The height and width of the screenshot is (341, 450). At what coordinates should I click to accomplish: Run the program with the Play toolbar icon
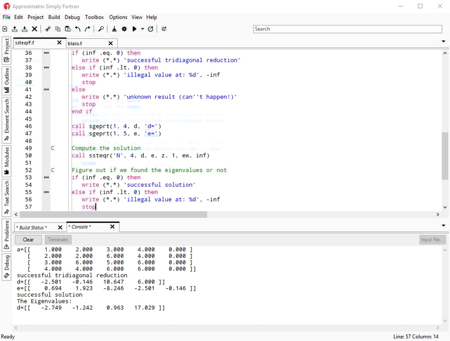pyautogui.click(x=135, y=29)
